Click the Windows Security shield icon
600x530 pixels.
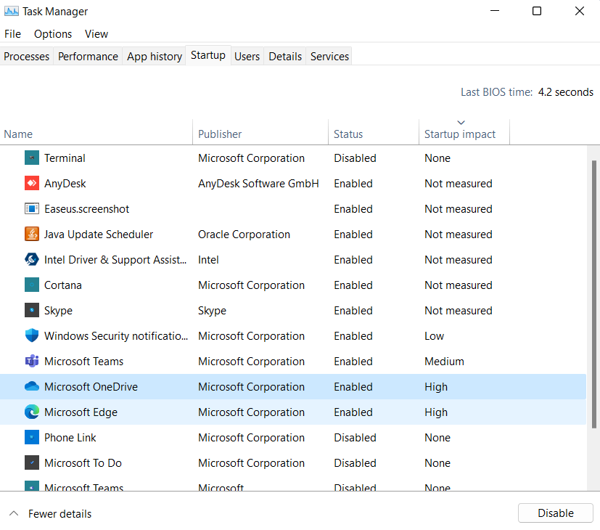pyautogui.click(x=32, y=335)
